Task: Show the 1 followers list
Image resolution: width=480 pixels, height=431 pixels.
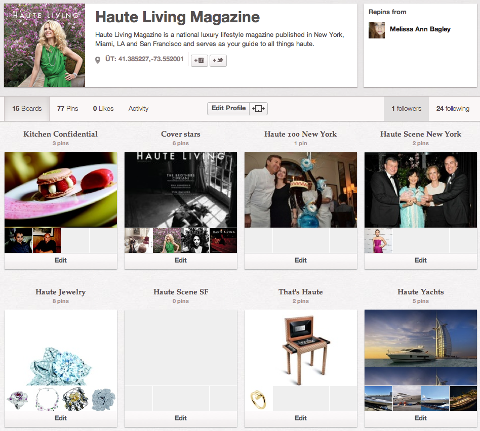Action: tap(406, 109)
